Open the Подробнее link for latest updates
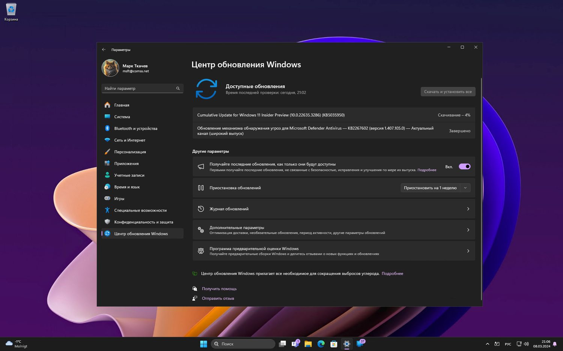 tap(427, 170)
